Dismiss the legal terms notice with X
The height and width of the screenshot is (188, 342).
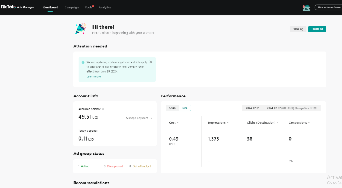pos(151,62)
